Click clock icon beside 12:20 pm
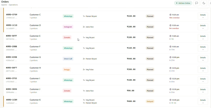The height and width of the screenshot is (108, 211). click(170, 79)
